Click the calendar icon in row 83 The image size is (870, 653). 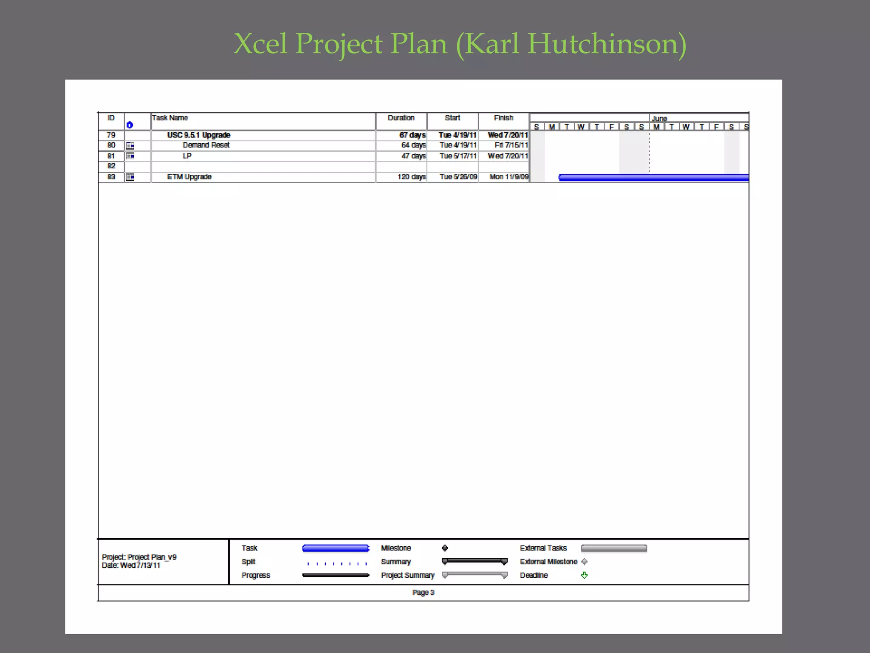coord(130,177)
